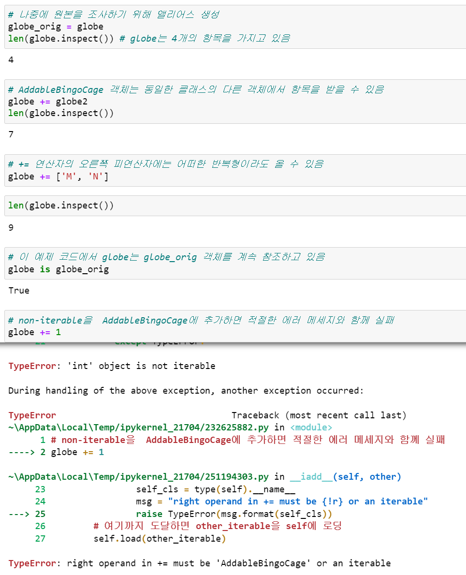Click the non-iterable comment in the last code cell
This screenshot has height=575, width=466.
[201, 321]
